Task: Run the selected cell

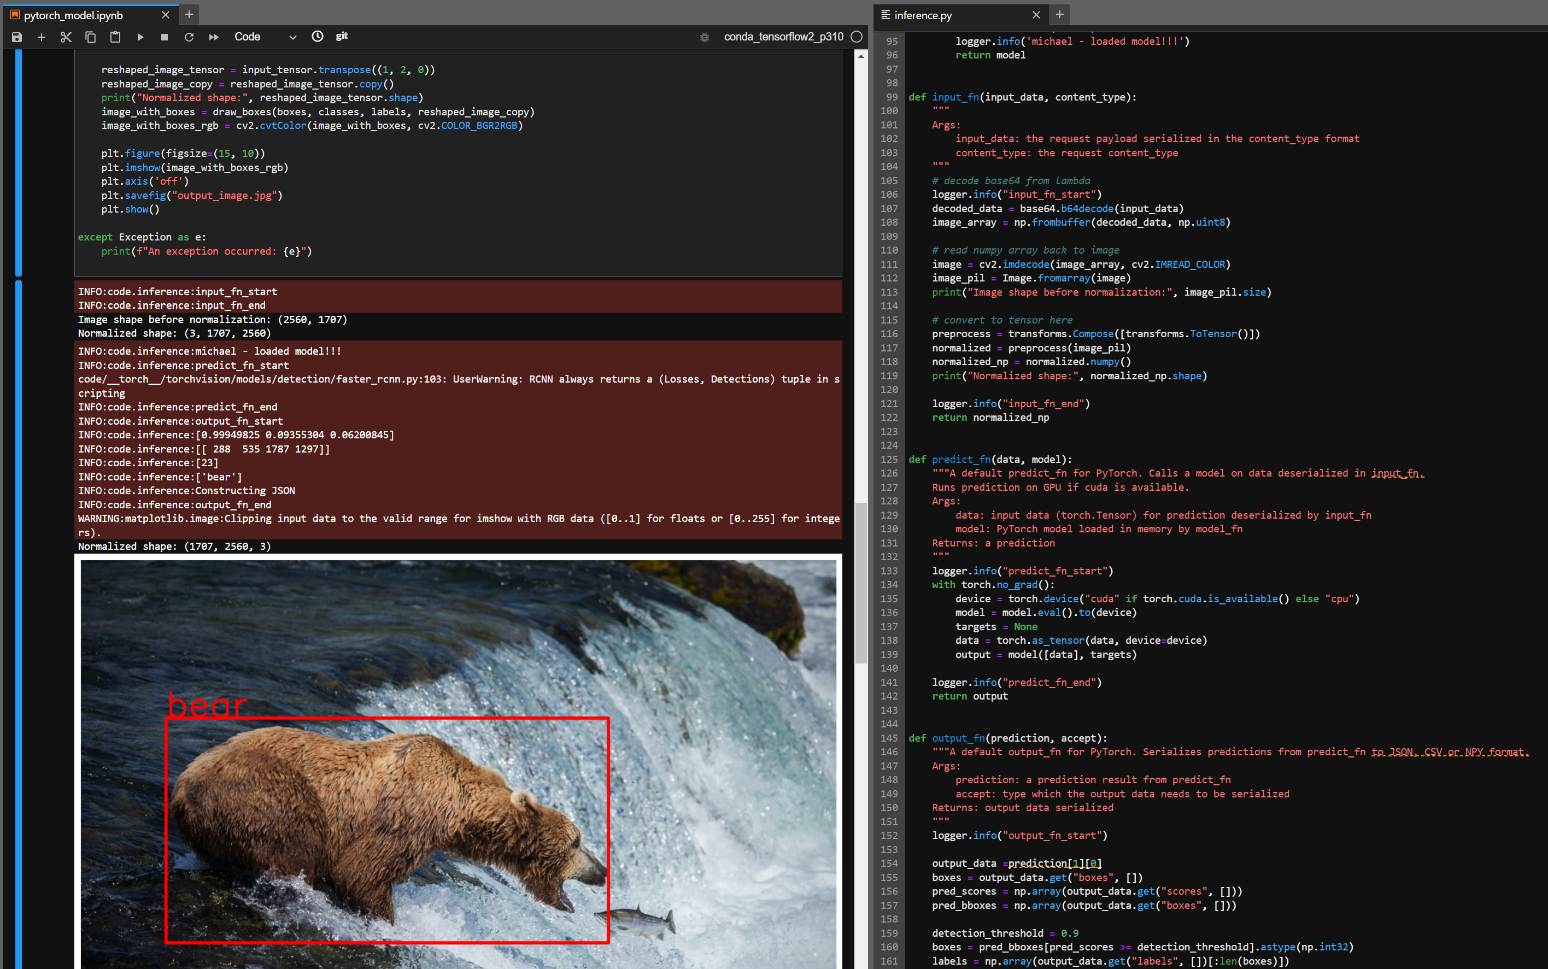Action: pyautogui.click(x=140, y=37)
